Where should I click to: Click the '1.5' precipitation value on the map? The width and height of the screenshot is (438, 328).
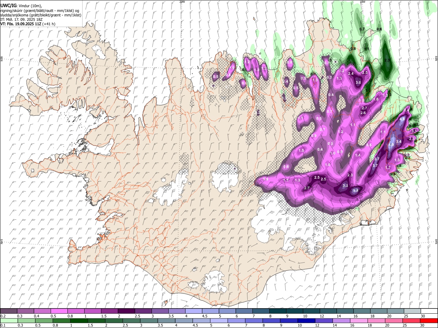(301, 151)
